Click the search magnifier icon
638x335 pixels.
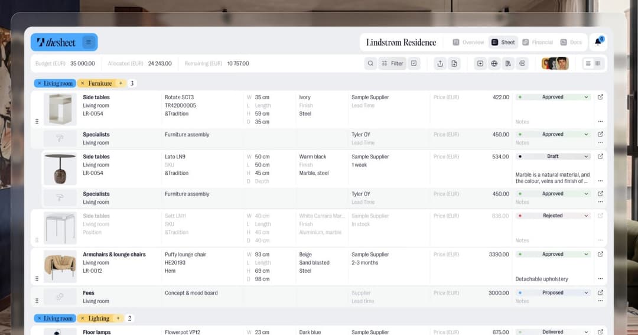(x=370, y=63)
